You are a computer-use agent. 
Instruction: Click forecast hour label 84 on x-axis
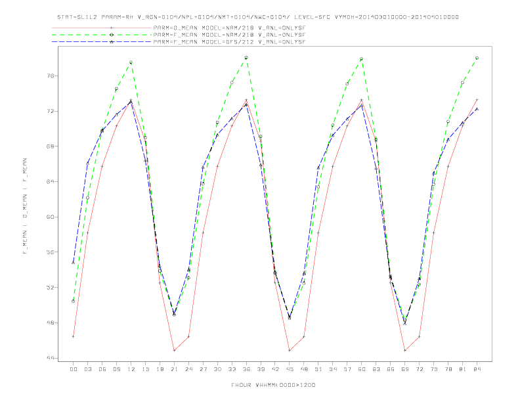click(x=477, y=369)
